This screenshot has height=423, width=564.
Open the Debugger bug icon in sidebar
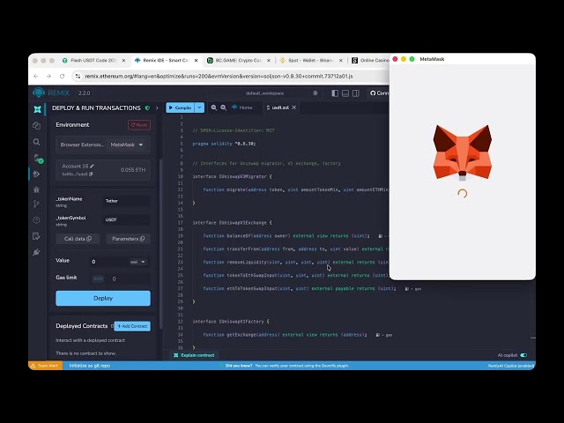tap(36, 189)
